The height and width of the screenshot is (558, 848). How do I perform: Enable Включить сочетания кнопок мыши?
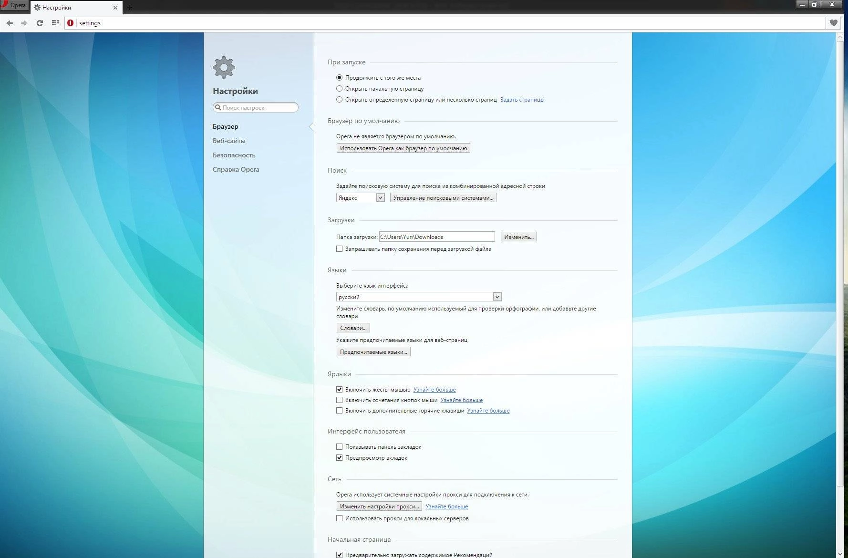[339, 400]
